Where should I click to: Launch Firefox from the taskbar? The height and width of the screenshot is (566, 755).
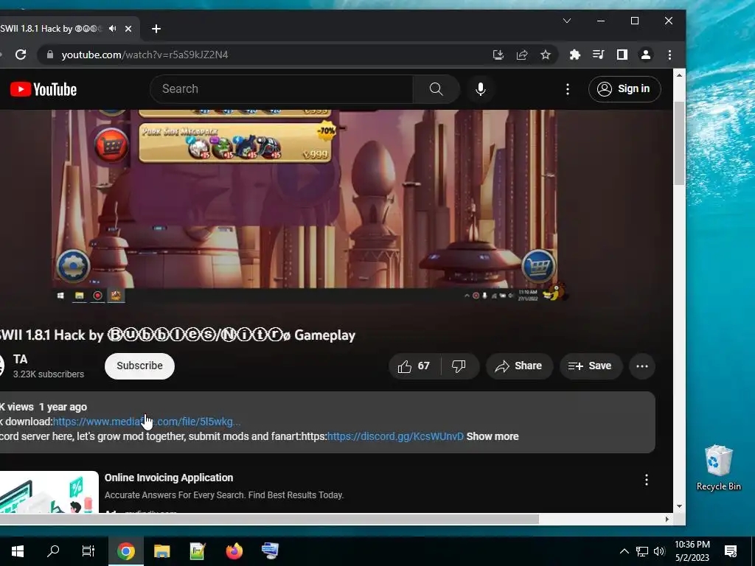coord(234,551)
